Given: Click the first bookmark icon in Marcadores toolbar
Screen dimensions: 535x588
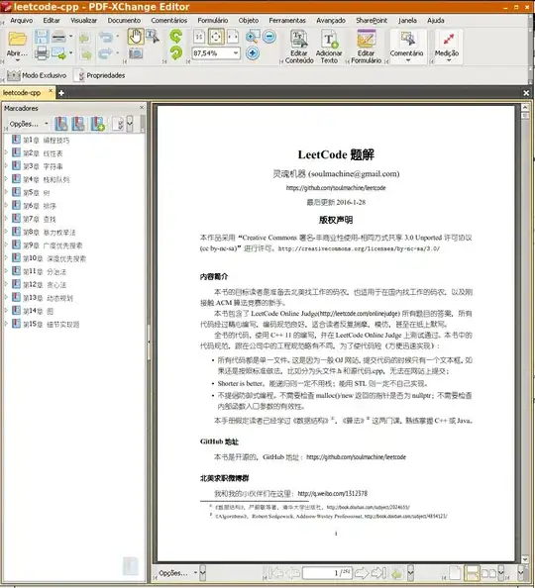Looking at the screenshot, I should pyautogui.click(x=61, y=124).
